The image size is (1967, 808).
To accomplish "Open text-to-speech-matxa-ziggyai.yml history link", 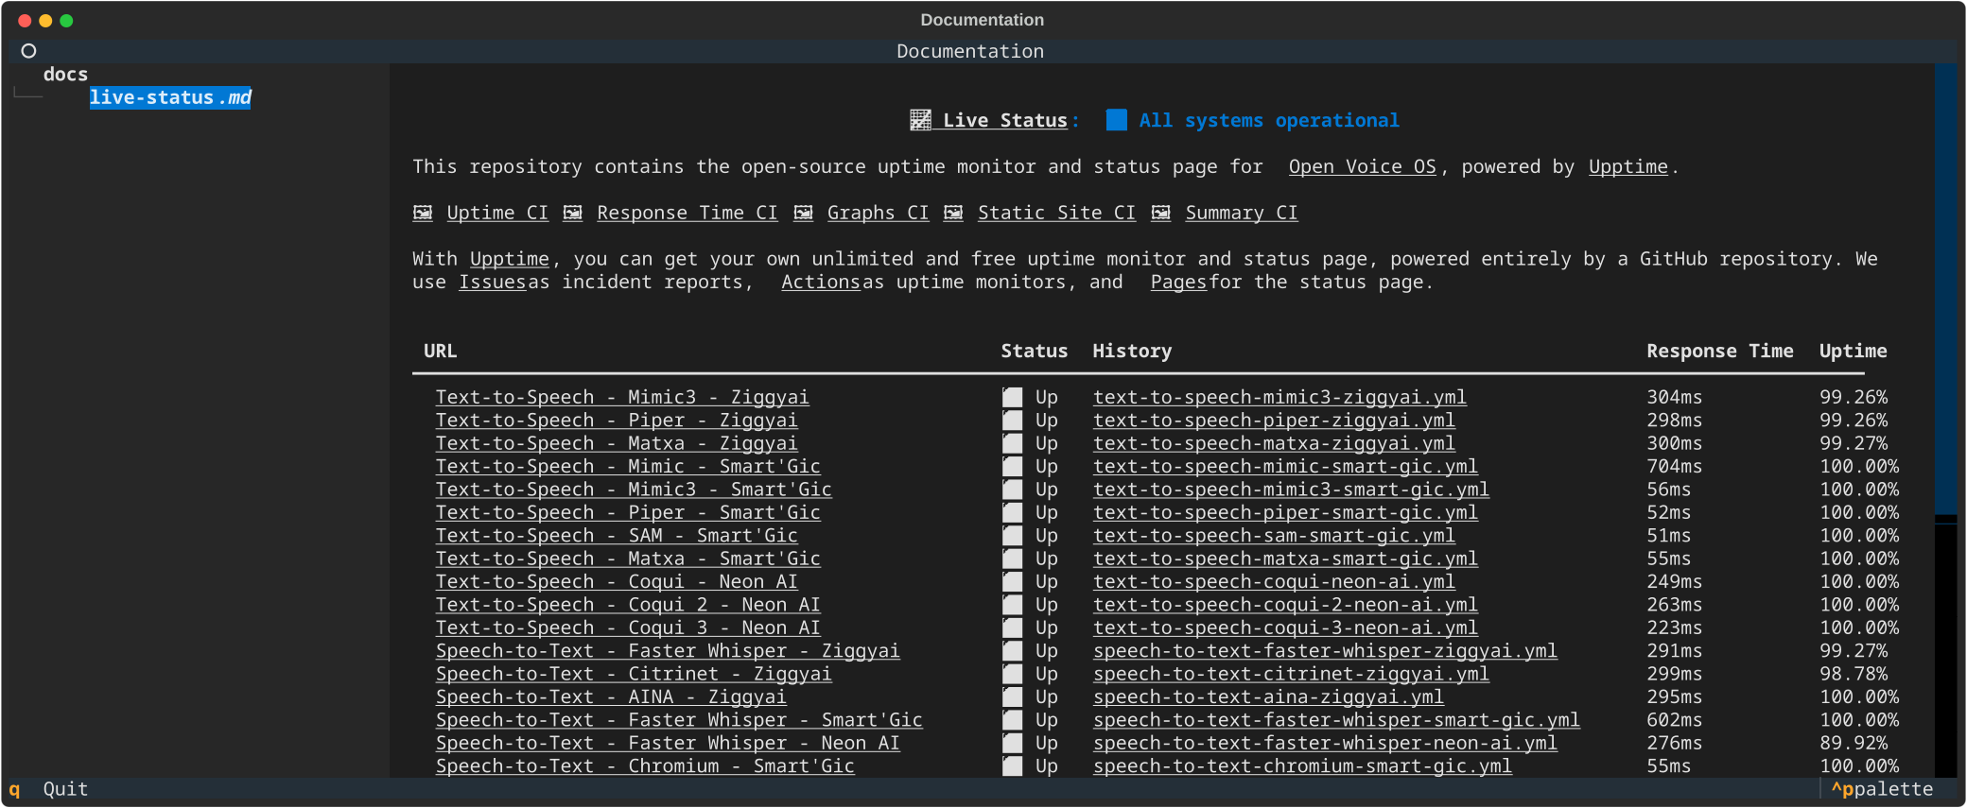I will pyautogui.click(x=1275, y=443).
